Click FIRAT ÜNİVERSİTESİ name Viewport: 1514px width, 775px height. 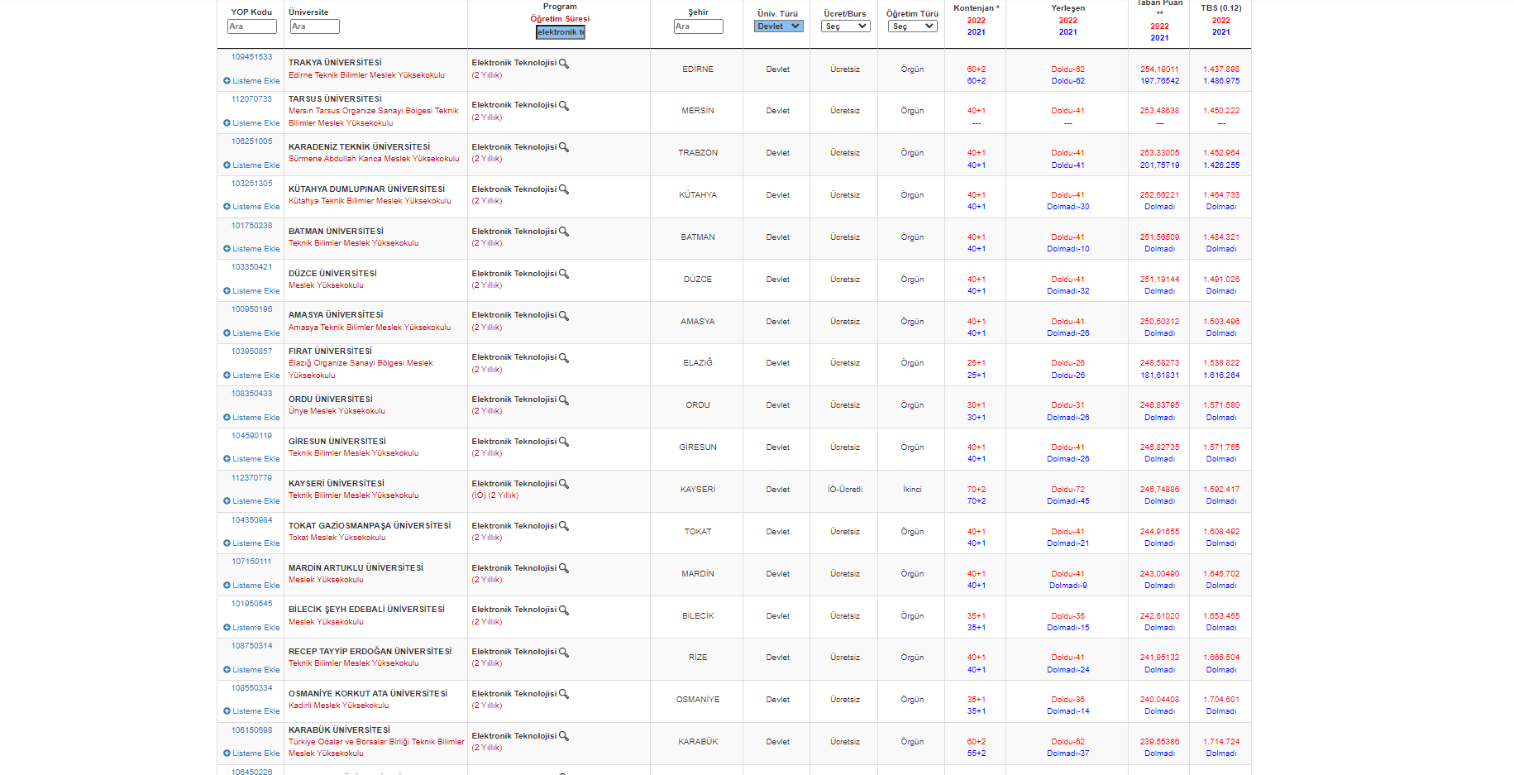(x=330, y=352)
